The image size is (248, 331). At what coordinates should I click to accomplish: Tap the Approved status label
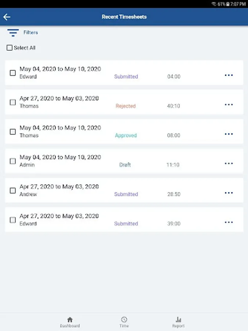tap(126, 135)
